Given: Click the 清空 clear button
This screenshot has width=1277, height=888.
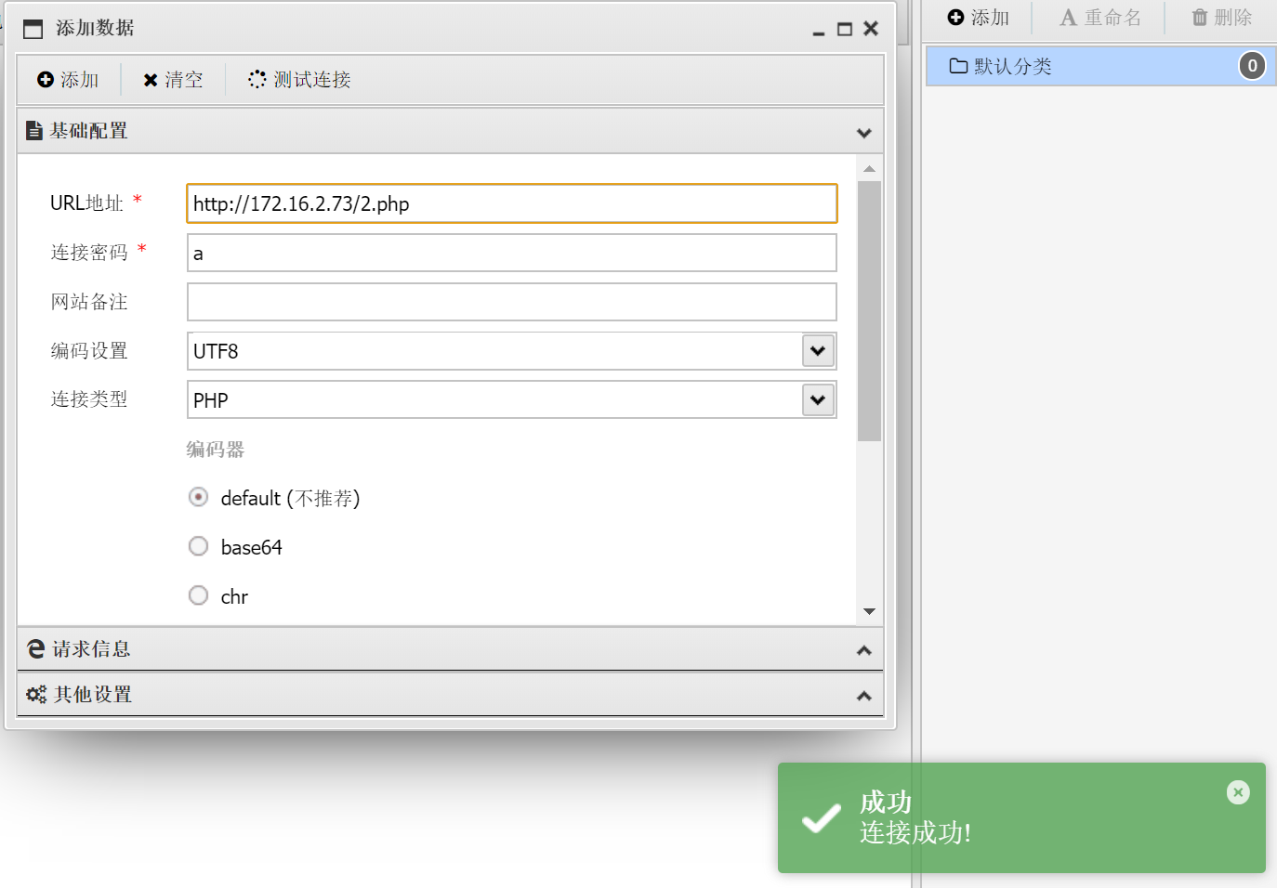Looking at the screenshot, I should point(173,80).
